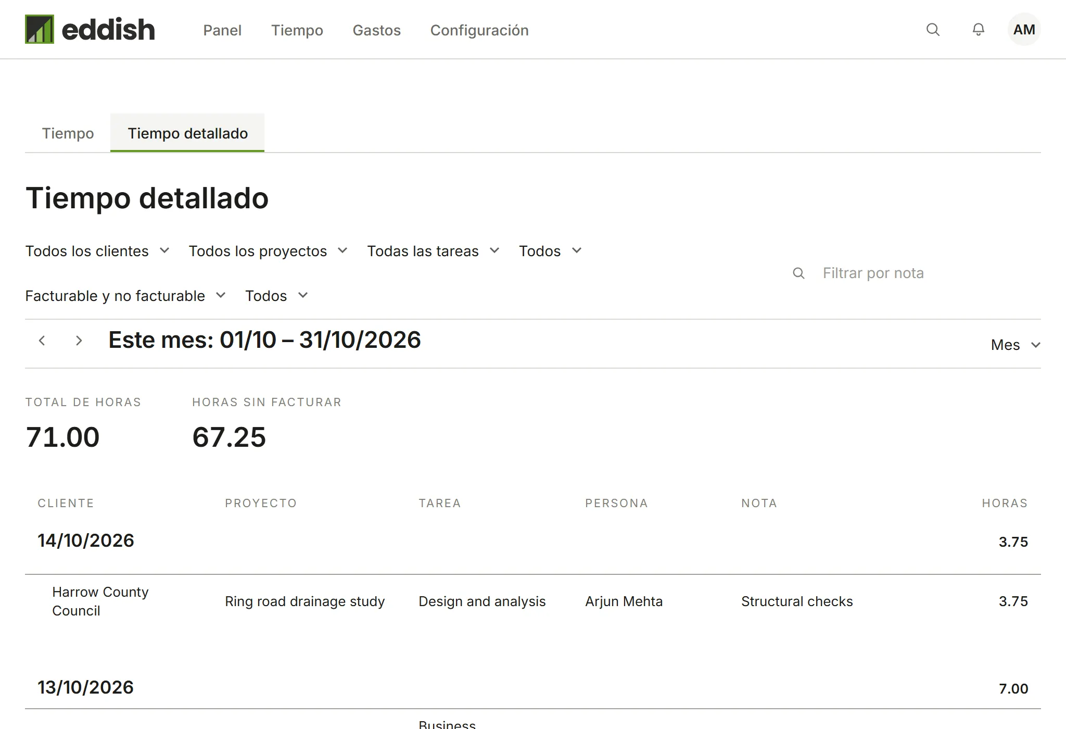Click Harrow County Council client cell

[x=100, y=601]
